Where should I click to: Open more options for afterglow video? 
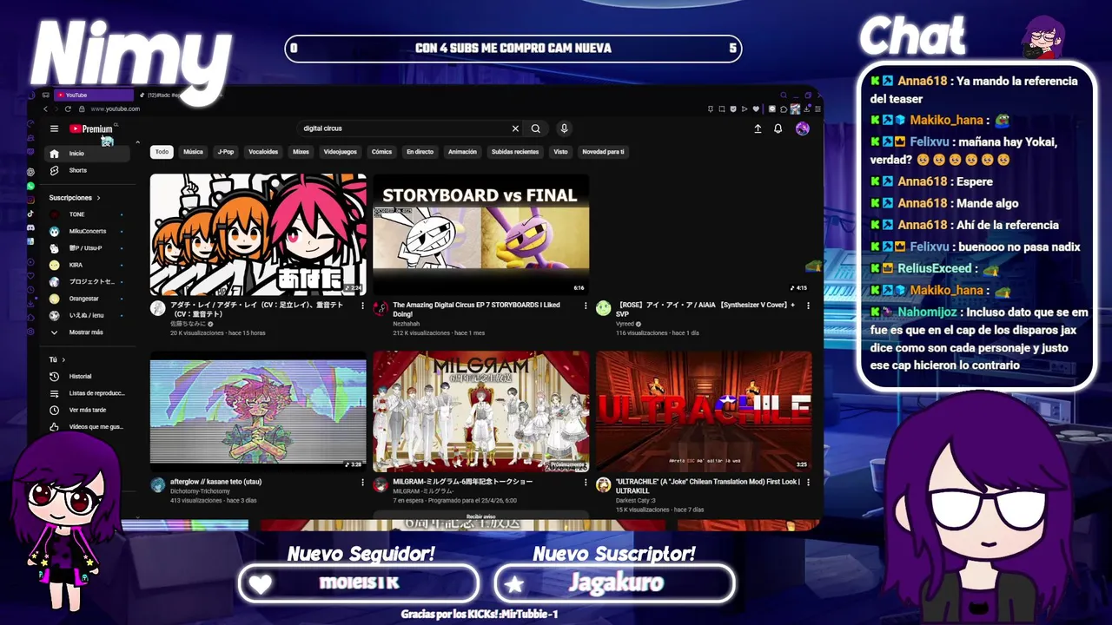click(363, 482)
